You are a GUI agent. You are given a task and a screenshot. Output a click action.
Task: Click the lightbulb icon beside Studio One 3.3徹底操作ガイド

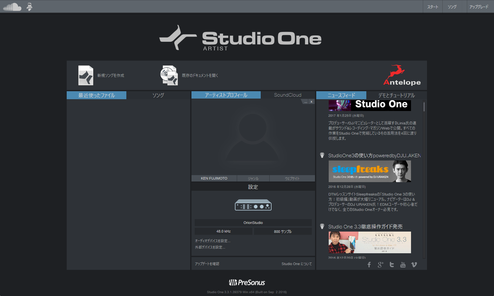click(x=322, y=226)
